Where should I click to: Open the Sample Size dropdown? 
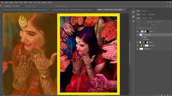pos(19,6)
